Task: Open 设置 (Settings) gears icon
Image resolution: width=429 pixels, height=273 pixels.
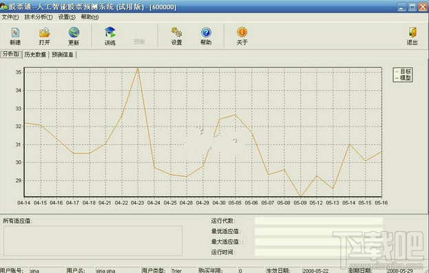Action: pos(176,32)
